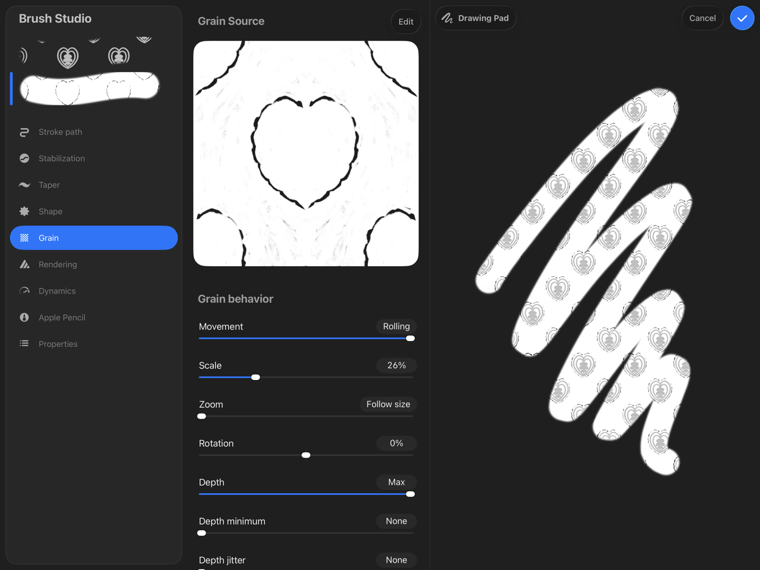This screenshot has height=570, width=760.
Task: Click the Depth jitter label
Action: click(x=222, y=560)
